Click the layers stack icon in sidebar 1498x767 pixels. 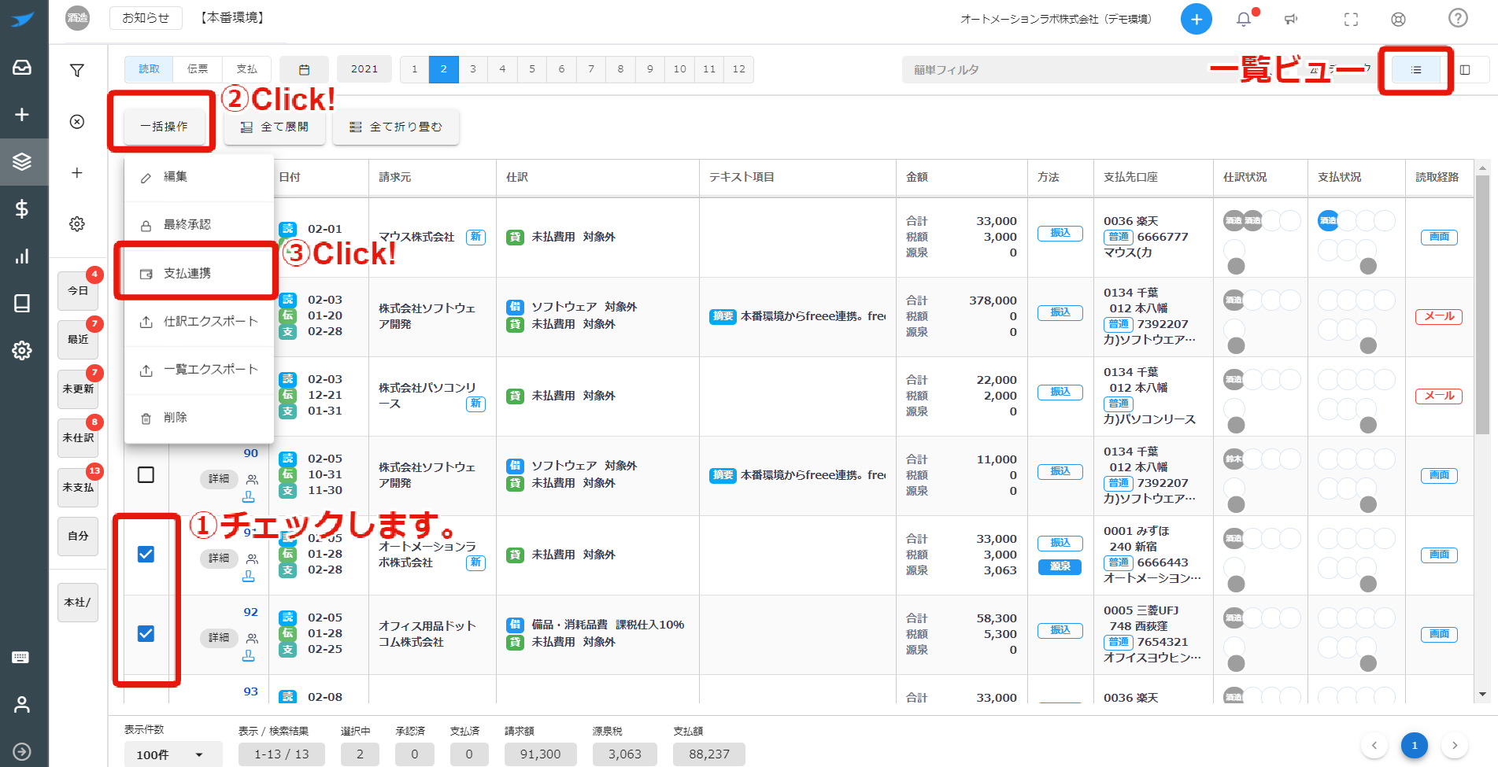coord(22,161)
